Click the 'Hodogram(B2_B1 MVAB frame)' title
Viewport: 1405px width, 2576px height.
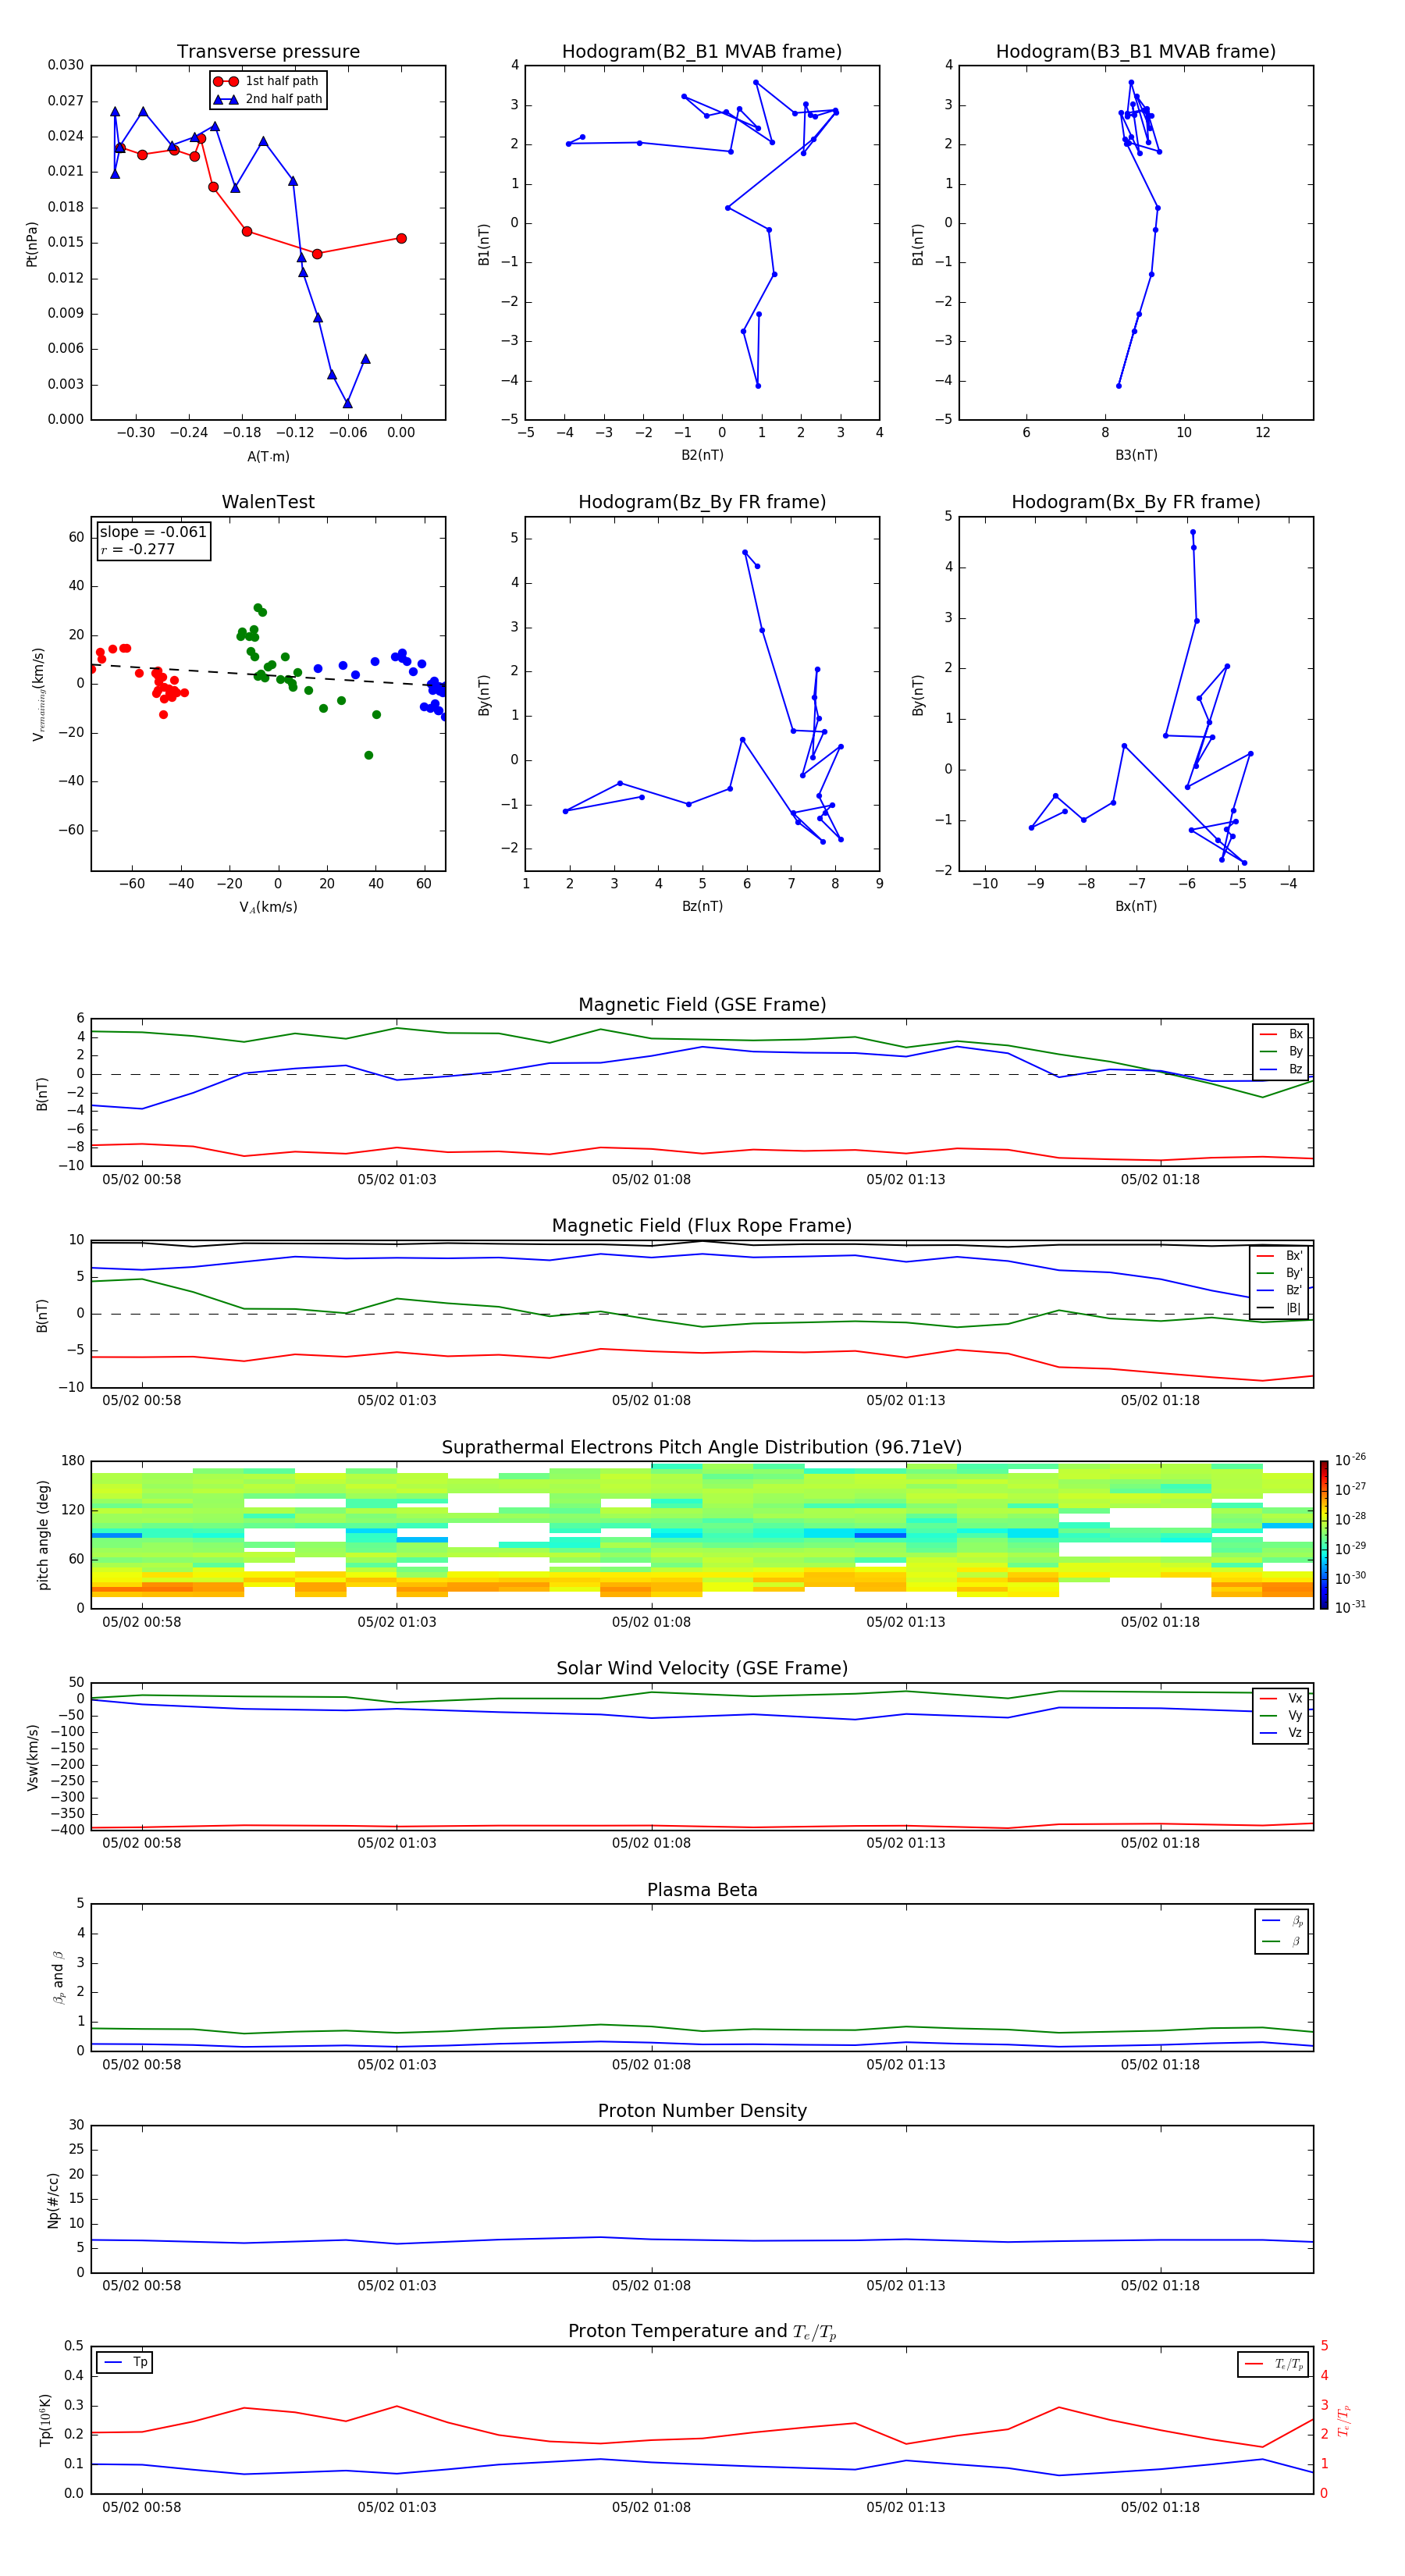(x=702, y=52)
